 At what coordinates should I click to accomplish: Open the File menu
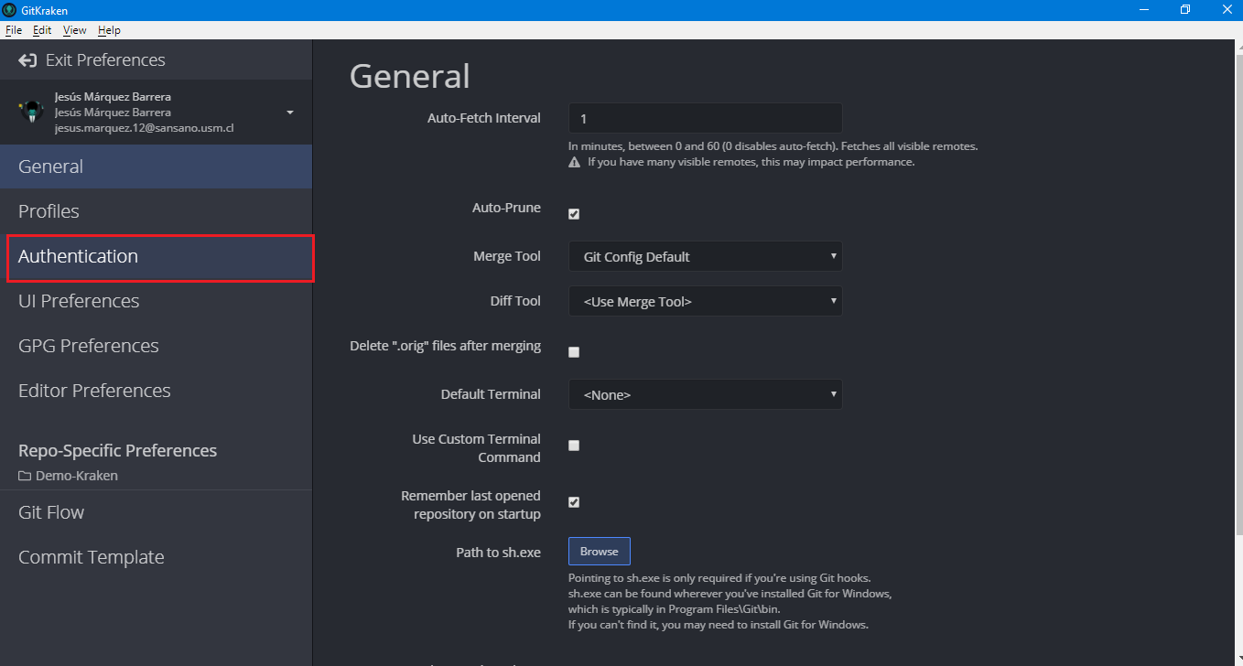pos(14,30)
